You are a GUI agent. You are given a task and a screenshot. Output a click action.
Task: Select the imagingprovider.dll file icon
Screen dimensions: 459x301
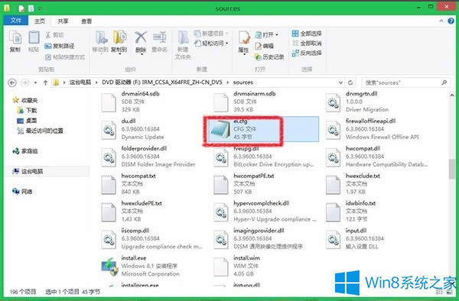221,239
